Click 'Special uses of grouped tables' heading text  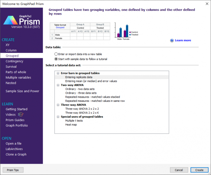[82, 117]
